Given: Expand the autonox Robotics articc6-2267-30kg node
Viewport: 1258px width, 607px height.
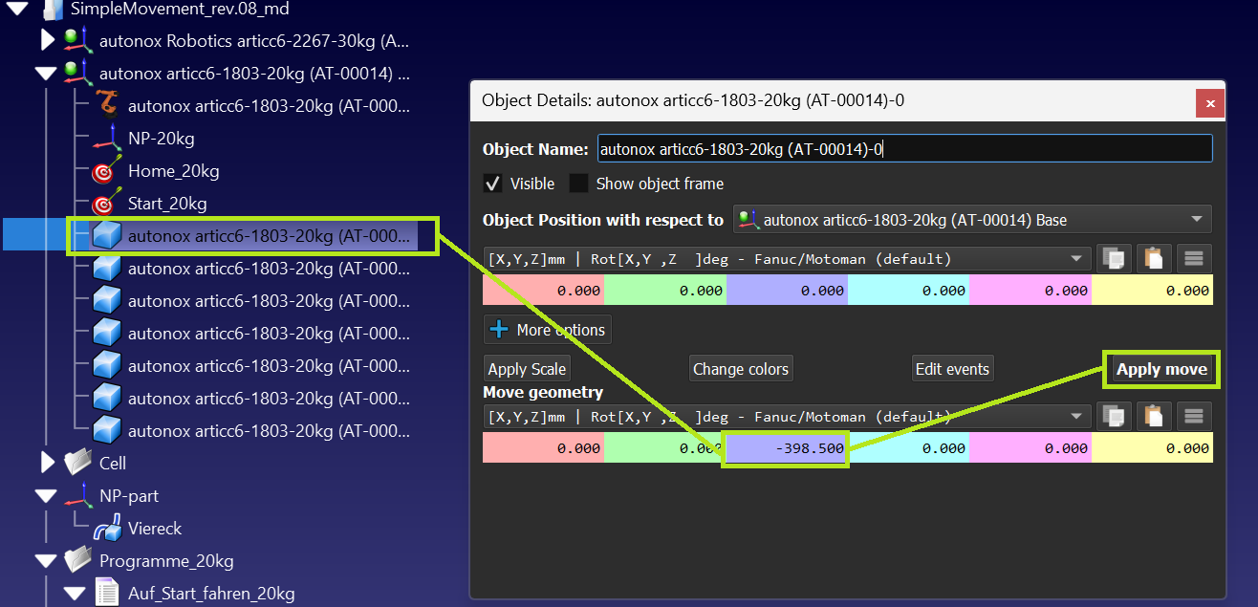Looking at the screenshot, I should pos(48,40).
